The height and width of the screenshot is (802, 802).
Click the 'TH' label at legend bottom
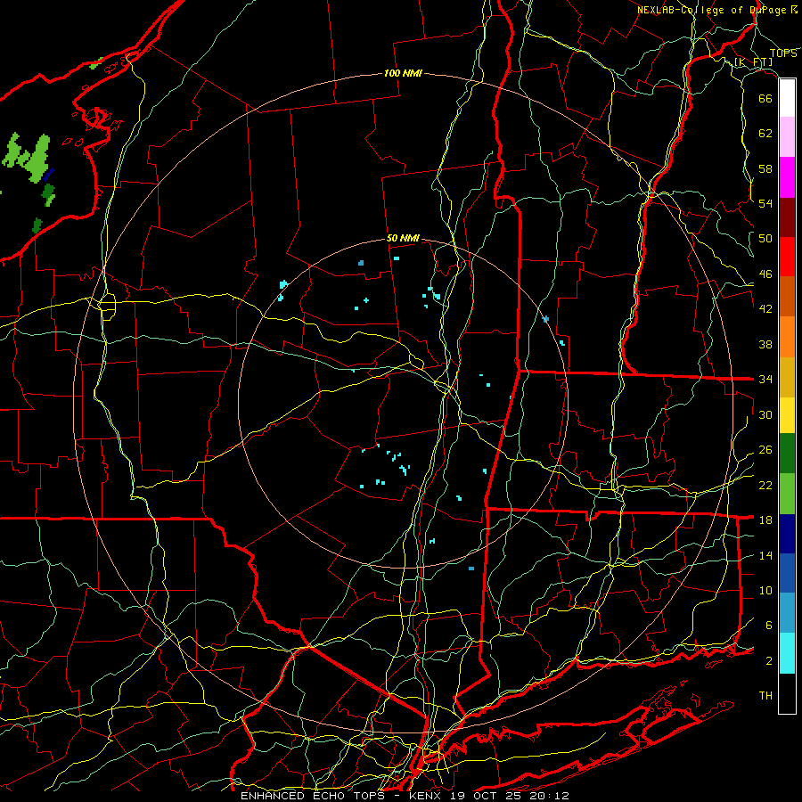click(x=765, y=696)
